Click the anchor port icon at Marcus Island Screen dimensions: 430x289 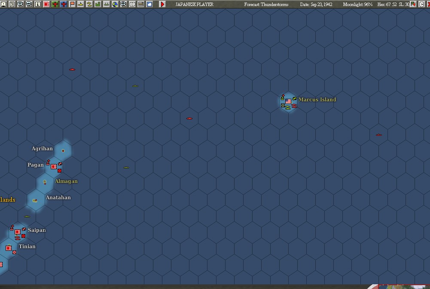[283, 97]
